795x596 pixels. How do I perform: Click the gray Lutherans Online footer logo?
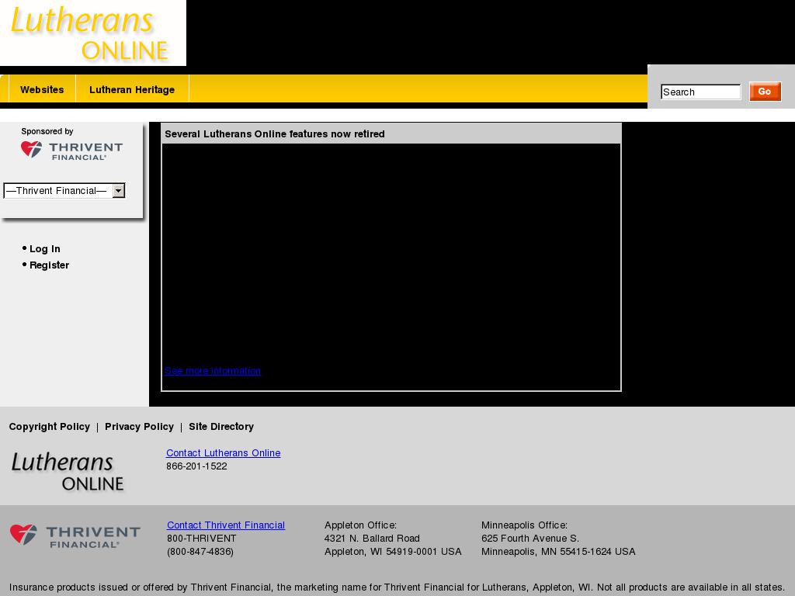[x=68, y=471]
